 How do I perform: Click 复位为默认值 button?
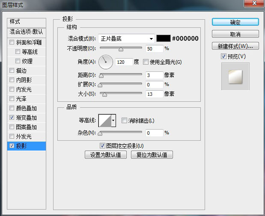(x=152, y=155)
